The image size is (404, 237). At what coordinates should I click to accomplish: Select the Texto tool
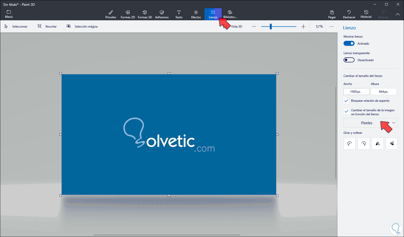179,14
